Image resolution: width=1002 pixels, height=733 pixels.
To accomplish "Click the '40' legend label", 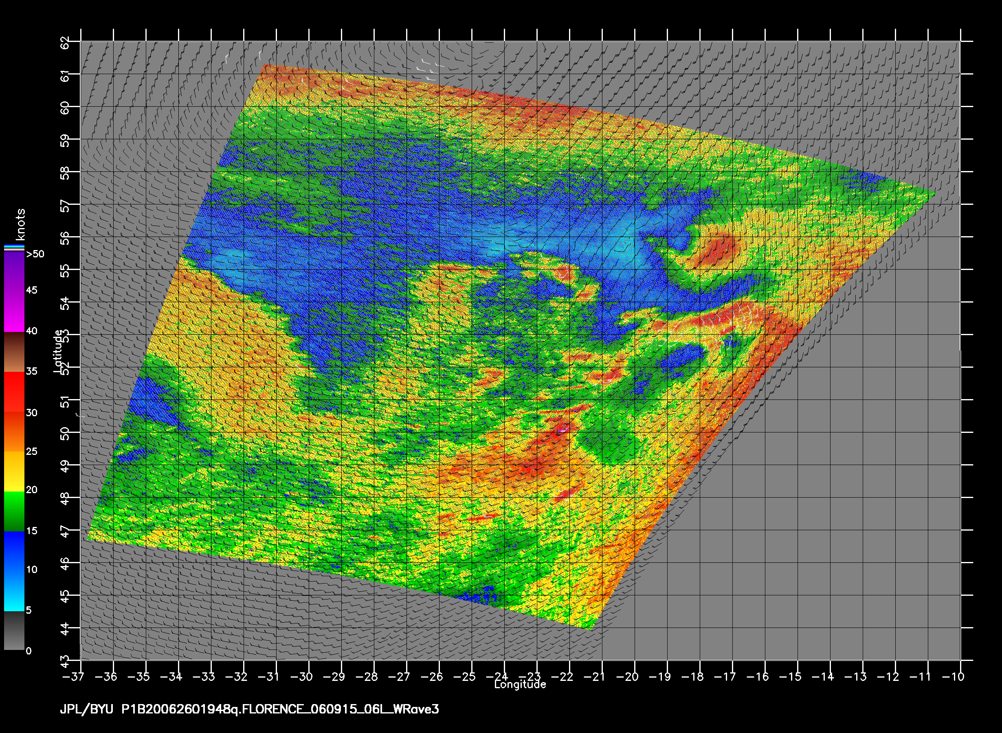I will [x=32, y=331].
